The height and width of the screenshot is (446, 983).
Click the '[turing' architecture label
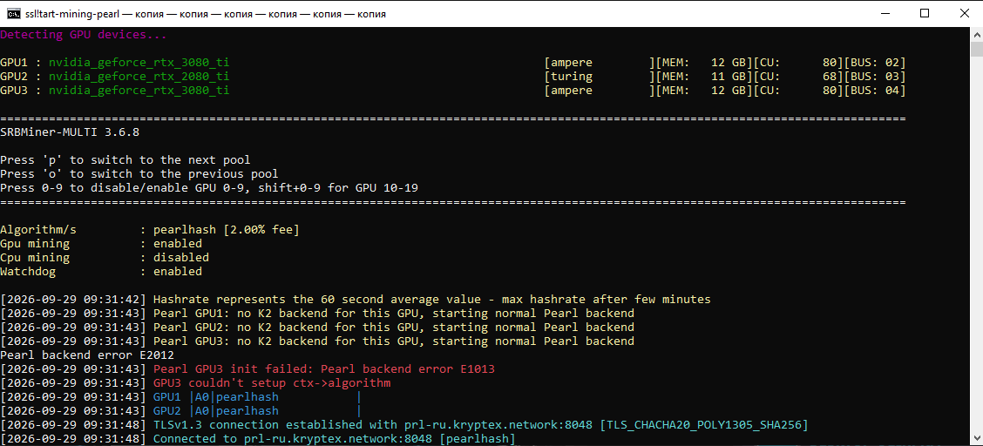coord(568,77)
